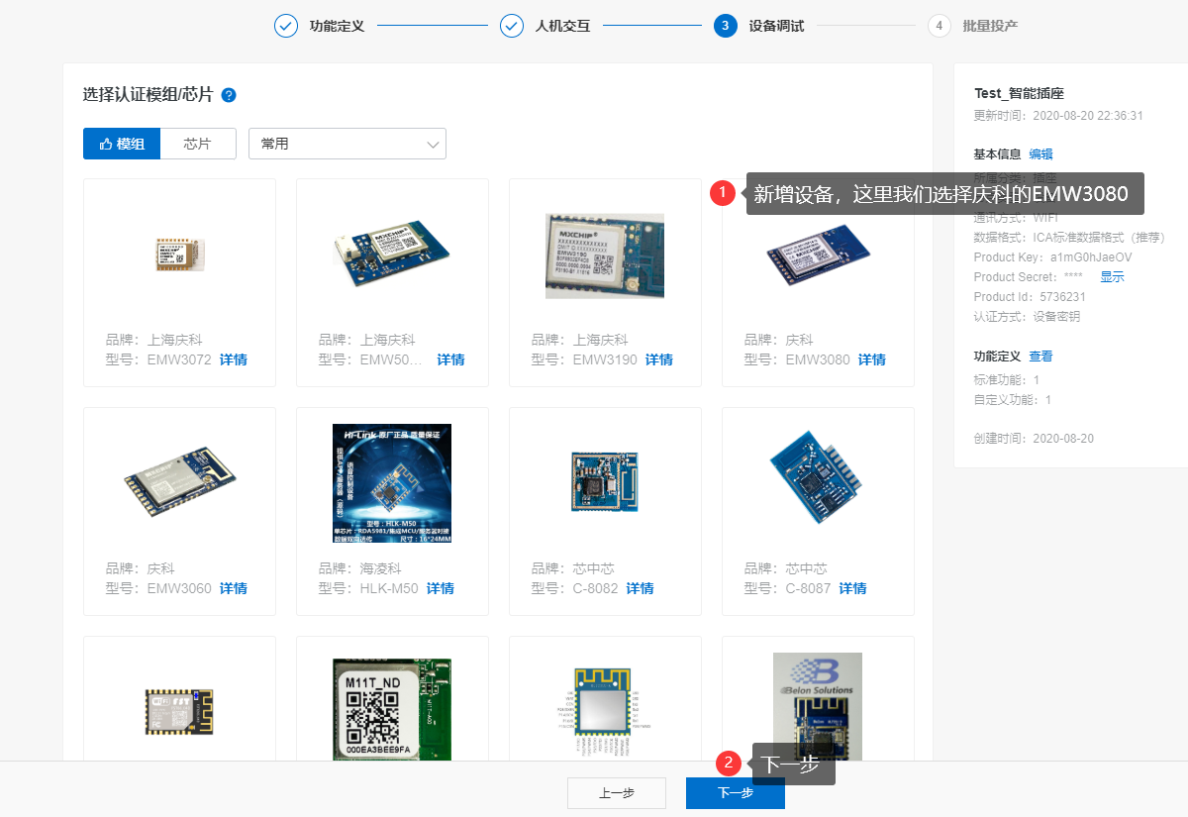Go to the 人机交互 step

pyautogui.click(x=545, y=26)
